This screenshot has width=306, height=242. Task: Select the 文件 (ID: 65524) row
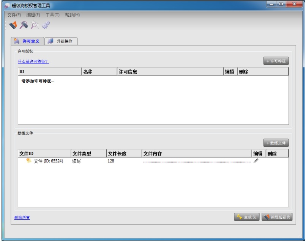[49, 161]
